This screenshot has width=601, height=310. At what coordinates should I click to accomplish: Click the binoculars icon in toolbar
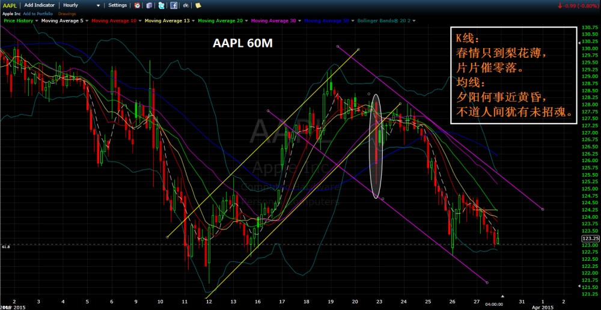[x=186, y=5]
